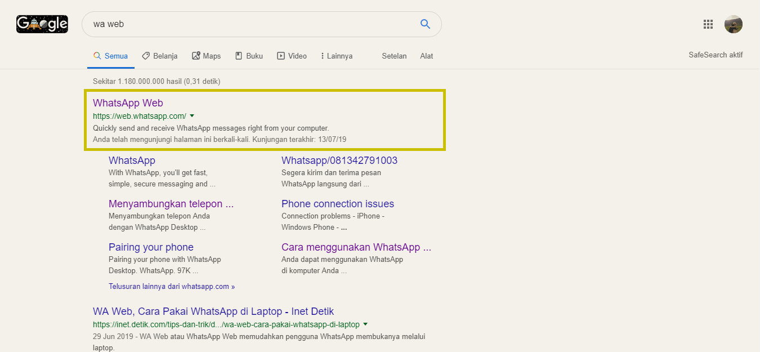760x352 pixels.
Task: Click the blue search magnifier icon
Action: coord(425,24)
